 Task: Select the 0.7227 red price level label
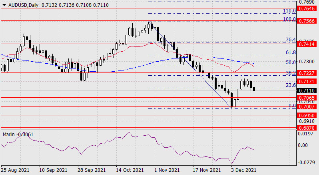coord(307,73)
